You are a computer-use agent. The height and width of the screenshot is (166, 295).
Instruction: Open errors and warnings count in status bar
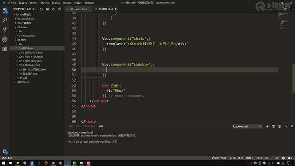click(x=7, y=158)
